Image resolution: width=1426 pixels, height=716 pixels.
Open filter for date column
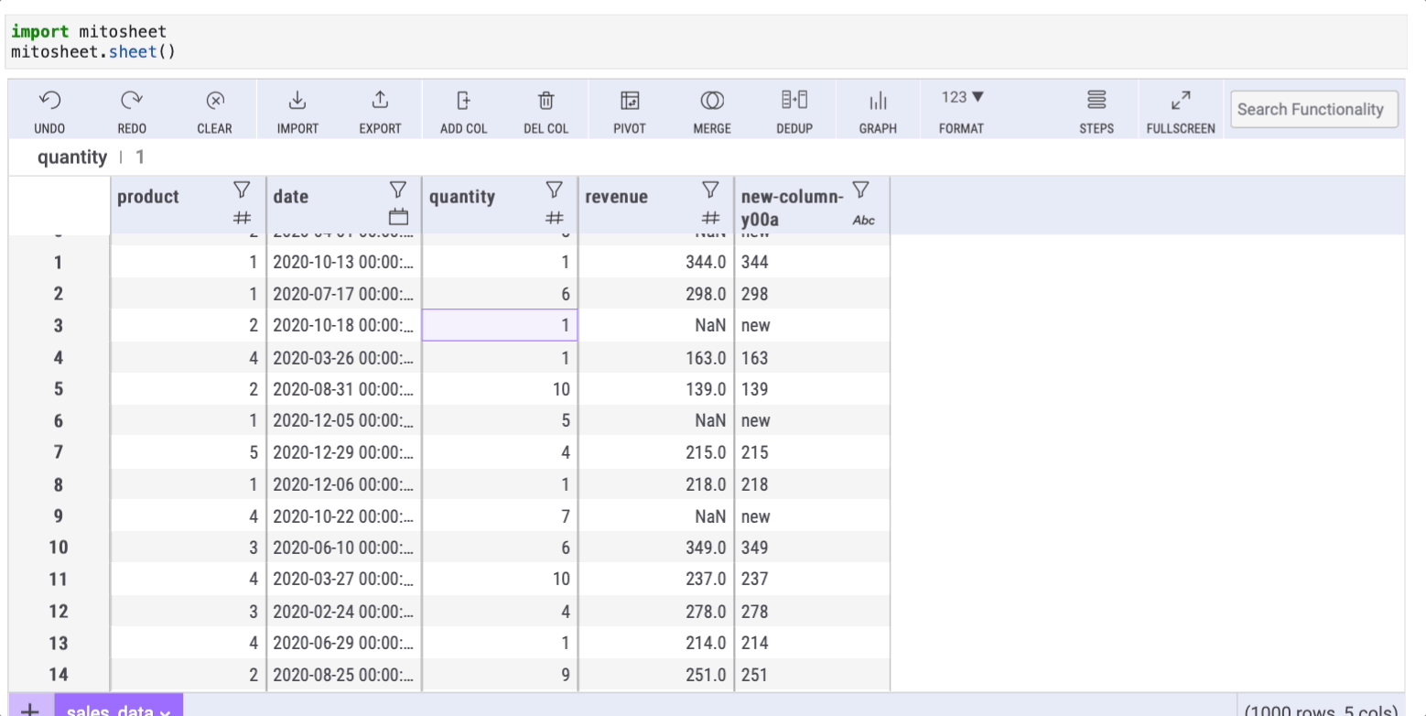click(397, 190)
